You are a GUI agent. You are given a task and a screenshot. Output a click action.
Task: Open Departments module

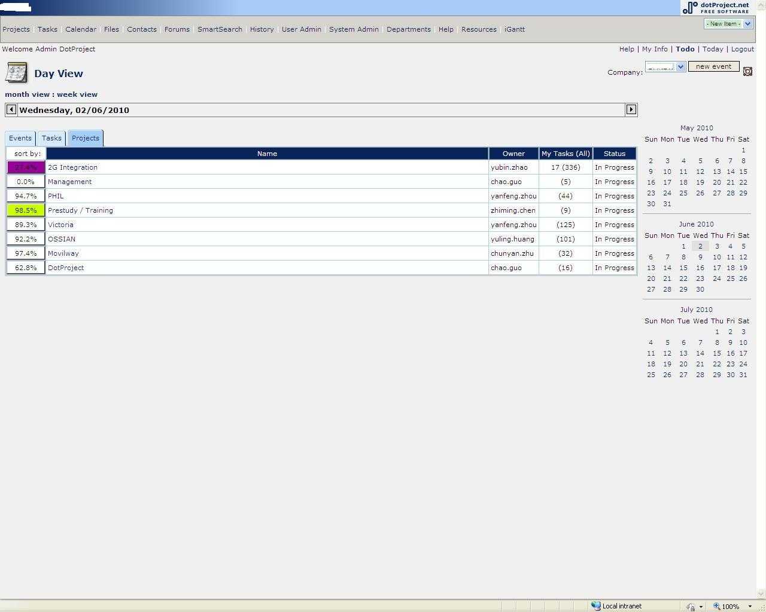pyautogui.click(x=409, y=29)
